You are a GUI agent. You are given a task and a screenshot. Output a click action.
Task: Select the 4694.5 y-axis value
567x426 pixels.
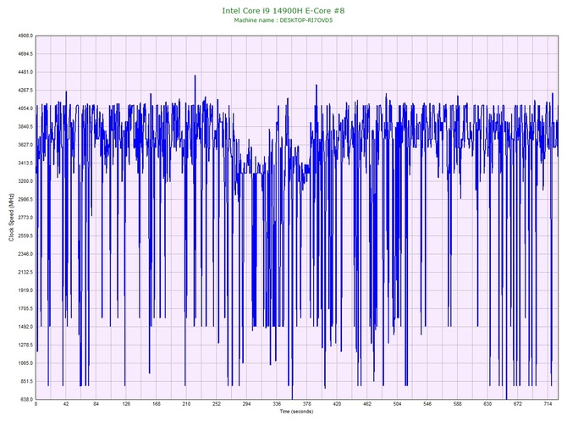[x=25, y=54]
